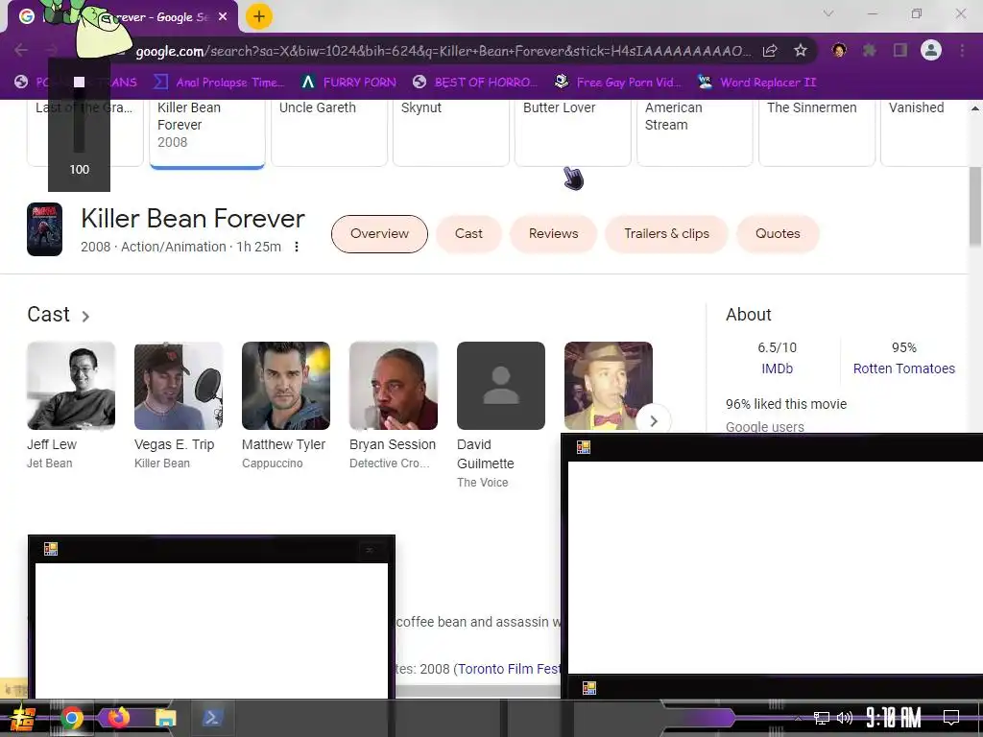This screenshot has width=983, height=737.
Task: Expand the Cast section heading arrow
Action: click(x=85, y=317)
